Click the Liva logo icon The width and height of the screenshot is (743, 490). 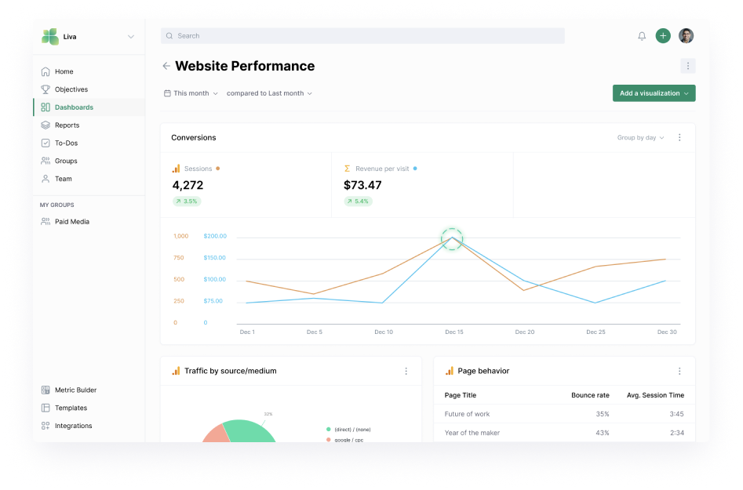pyautogui.click(x=50, y=37)
